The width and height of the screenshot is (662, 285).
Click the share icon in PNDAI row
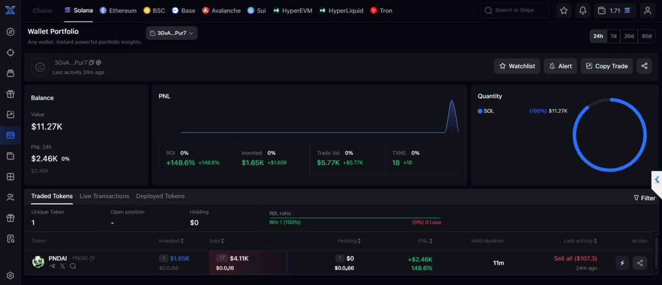point(640,263)
